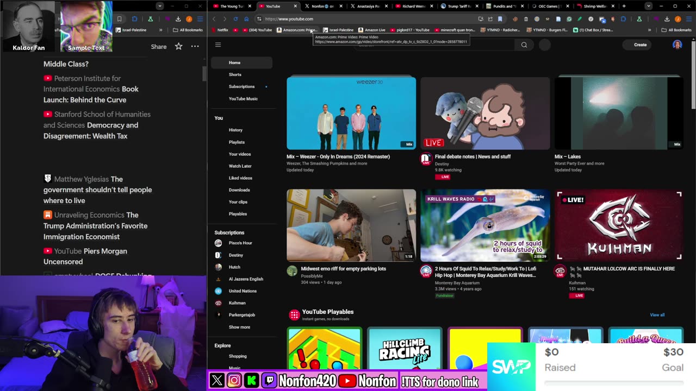The height and width of the screenshot is (391, 696).
Task: Open Liked videos list
Action: click(x=241, y=178)
